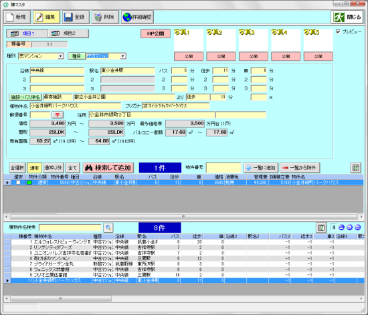Viewport: 368px width, 315px height.
Task: Click the red postal mark lookup button
Action: click(x=58, y=114)
